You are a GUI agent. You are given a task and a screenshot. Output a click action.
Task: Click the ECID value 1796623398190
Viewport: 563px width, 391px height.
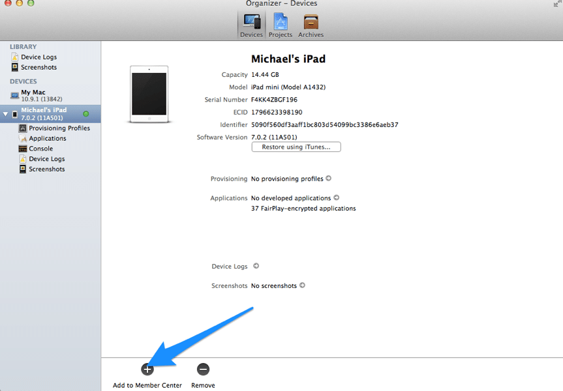277,112
